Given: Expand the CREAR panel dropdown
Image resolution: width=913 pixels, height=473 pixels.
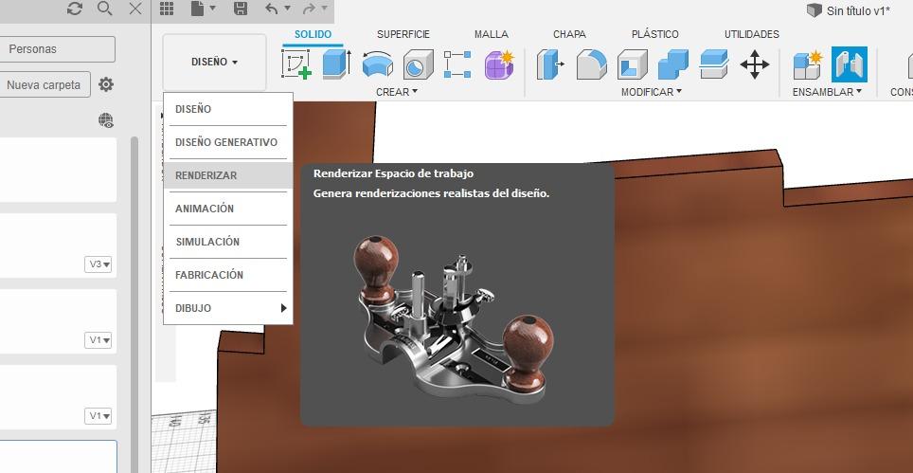Looking at the screenshot, I should (x=397, y=92).
